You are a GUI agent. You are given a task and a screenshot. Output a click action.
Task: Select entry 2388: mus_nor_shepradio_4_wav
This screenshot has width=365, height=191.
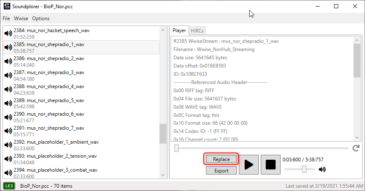(x=82, y=89)
